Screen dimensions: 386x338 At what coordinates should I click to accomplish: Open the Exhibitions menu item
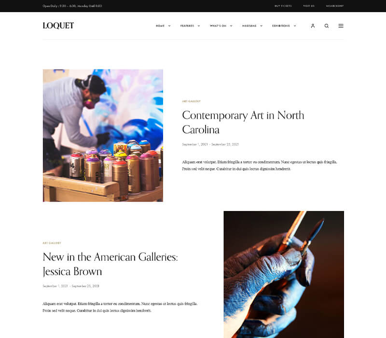(281, 26)
